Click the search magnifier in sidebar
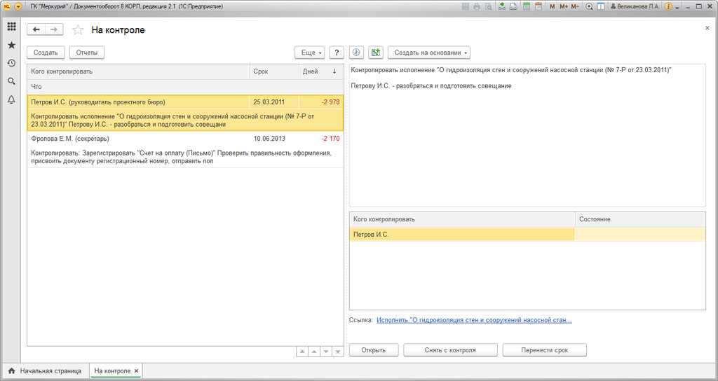Image resolution: width=718 pixels, height=381 pixels. [11, 81]
